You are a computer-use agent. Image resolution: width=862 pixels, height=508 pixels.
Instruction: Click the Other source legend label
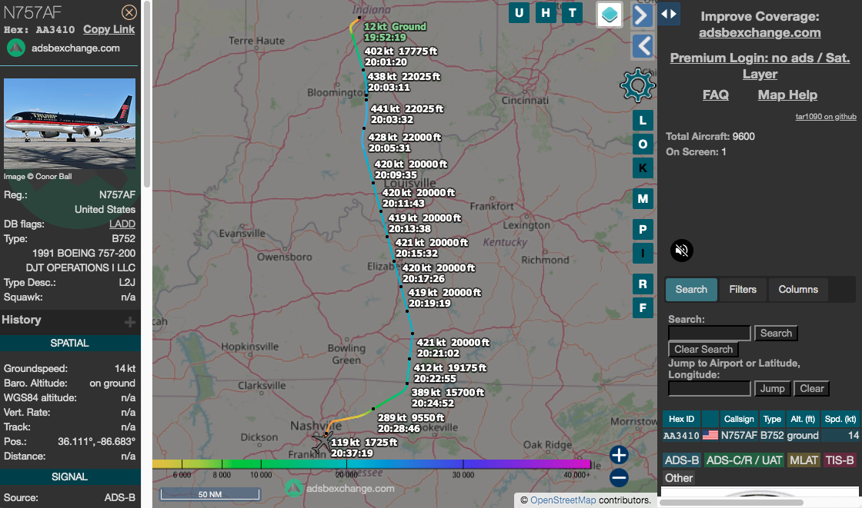click(x=679, y=478)
